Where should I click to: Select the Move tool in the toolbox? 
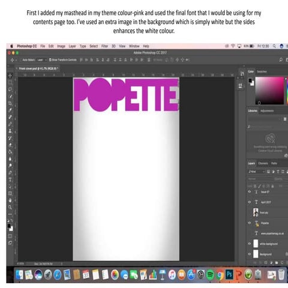coord(10,76)
